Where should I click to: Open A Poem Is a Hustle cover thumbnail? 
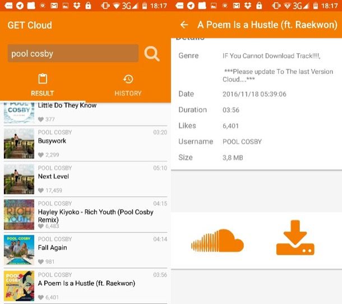pos(19,286)
